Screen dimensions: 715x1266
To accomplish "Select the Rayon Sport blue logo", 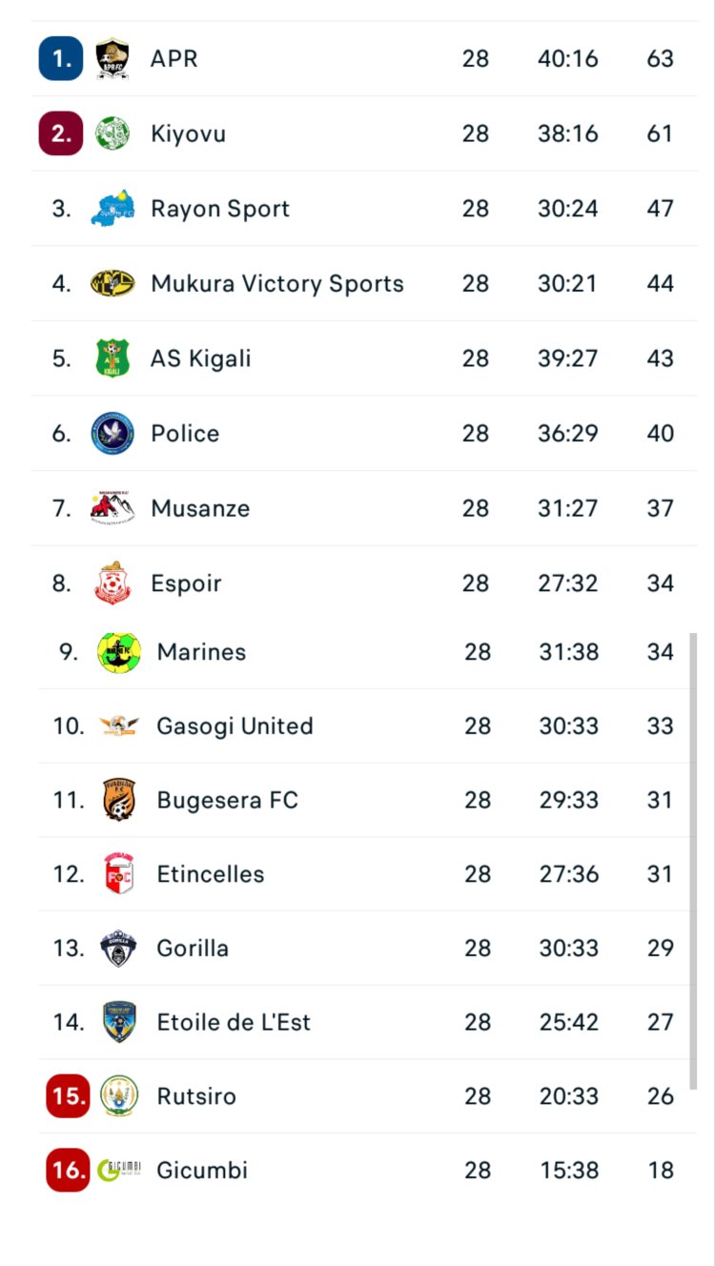I will point(112,208).
